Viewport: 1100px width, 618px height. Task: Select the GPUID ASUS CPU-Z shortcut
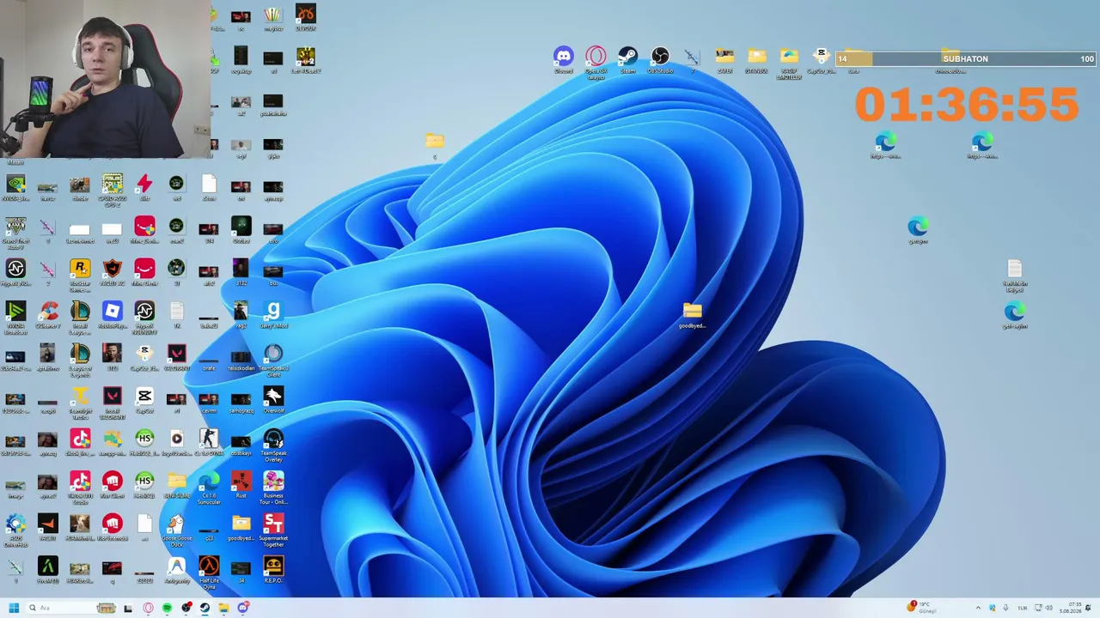coord(112,190)
